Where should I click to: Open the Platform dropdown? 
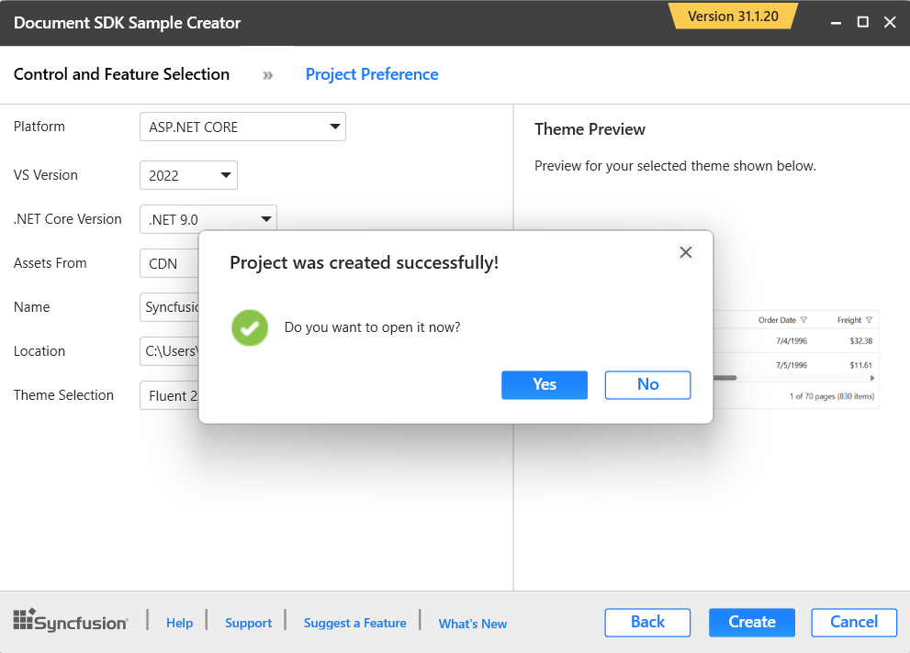click(x=242, y=127)
